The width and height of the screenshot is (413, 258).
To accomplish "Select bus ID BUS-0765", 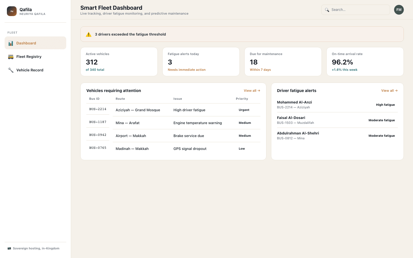I will 98,148.
